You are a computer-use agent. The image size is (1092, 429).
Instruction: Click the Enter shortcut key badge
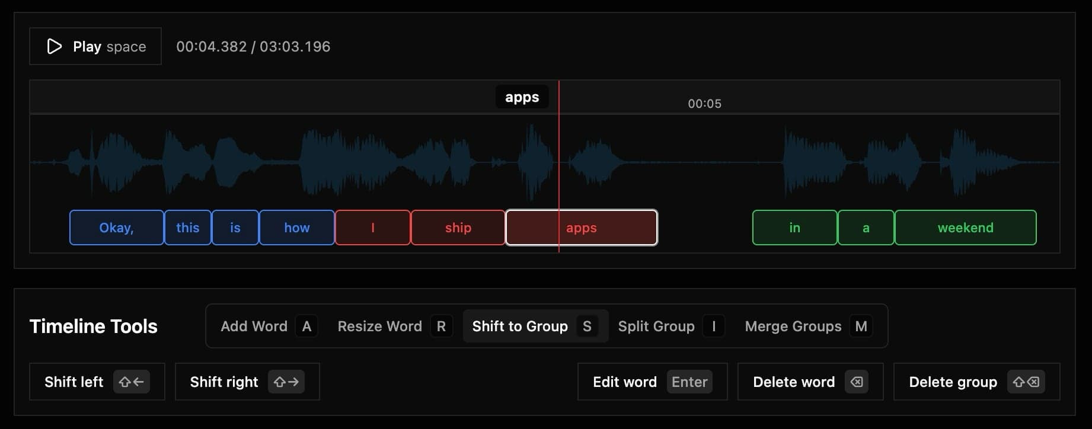689,382
